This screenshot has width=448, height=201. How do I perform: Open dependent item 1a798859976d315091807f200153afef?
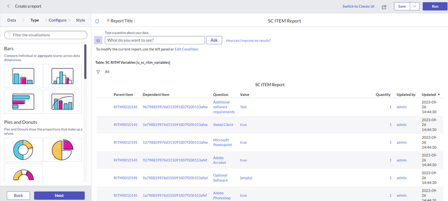coord(175,196)
